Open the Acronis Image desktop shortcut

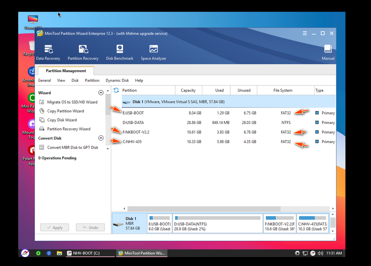[x=29, y=76]
